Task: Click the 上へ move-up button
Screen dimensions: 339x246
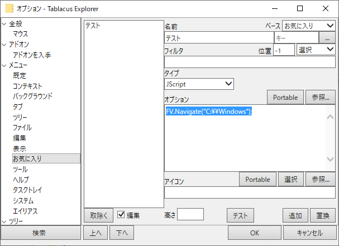Action: coord(96,233)
